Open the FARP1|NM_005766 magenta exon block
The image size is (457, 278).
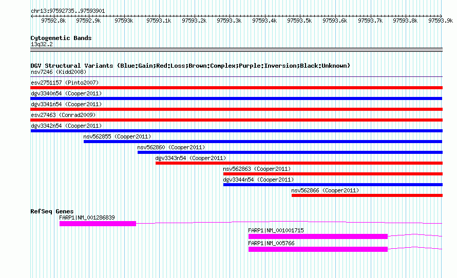coord(318,249)
